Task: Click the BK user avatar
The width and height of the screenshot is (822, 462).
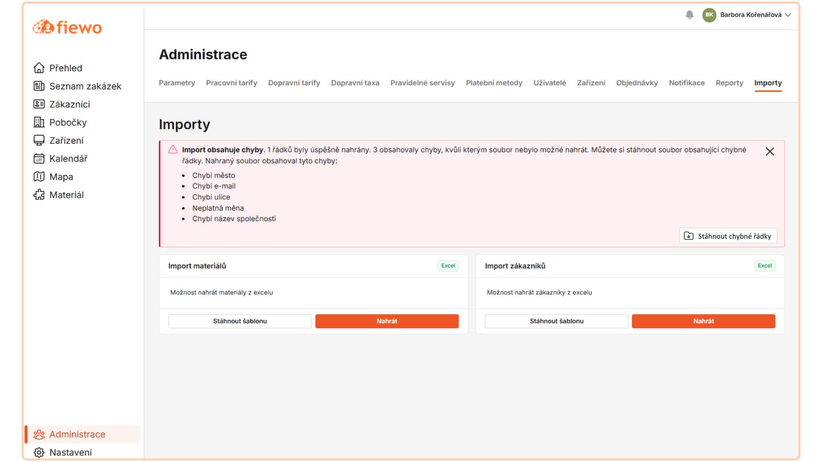Action: tap(709, 15)
